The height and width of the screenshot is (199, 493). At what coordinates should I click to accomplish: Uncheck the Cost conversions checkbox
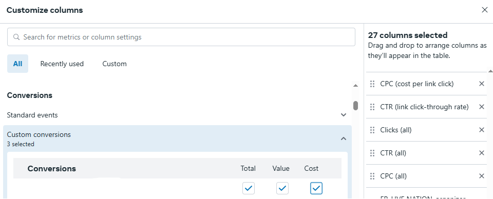tap(316, 188)
